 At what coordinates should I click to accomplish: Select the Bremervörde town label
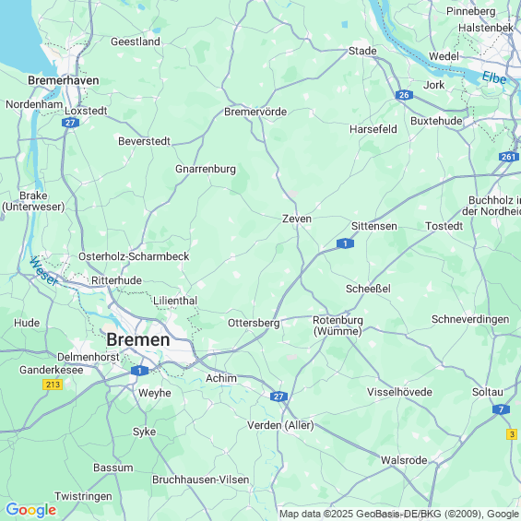(x=255, y=112)
